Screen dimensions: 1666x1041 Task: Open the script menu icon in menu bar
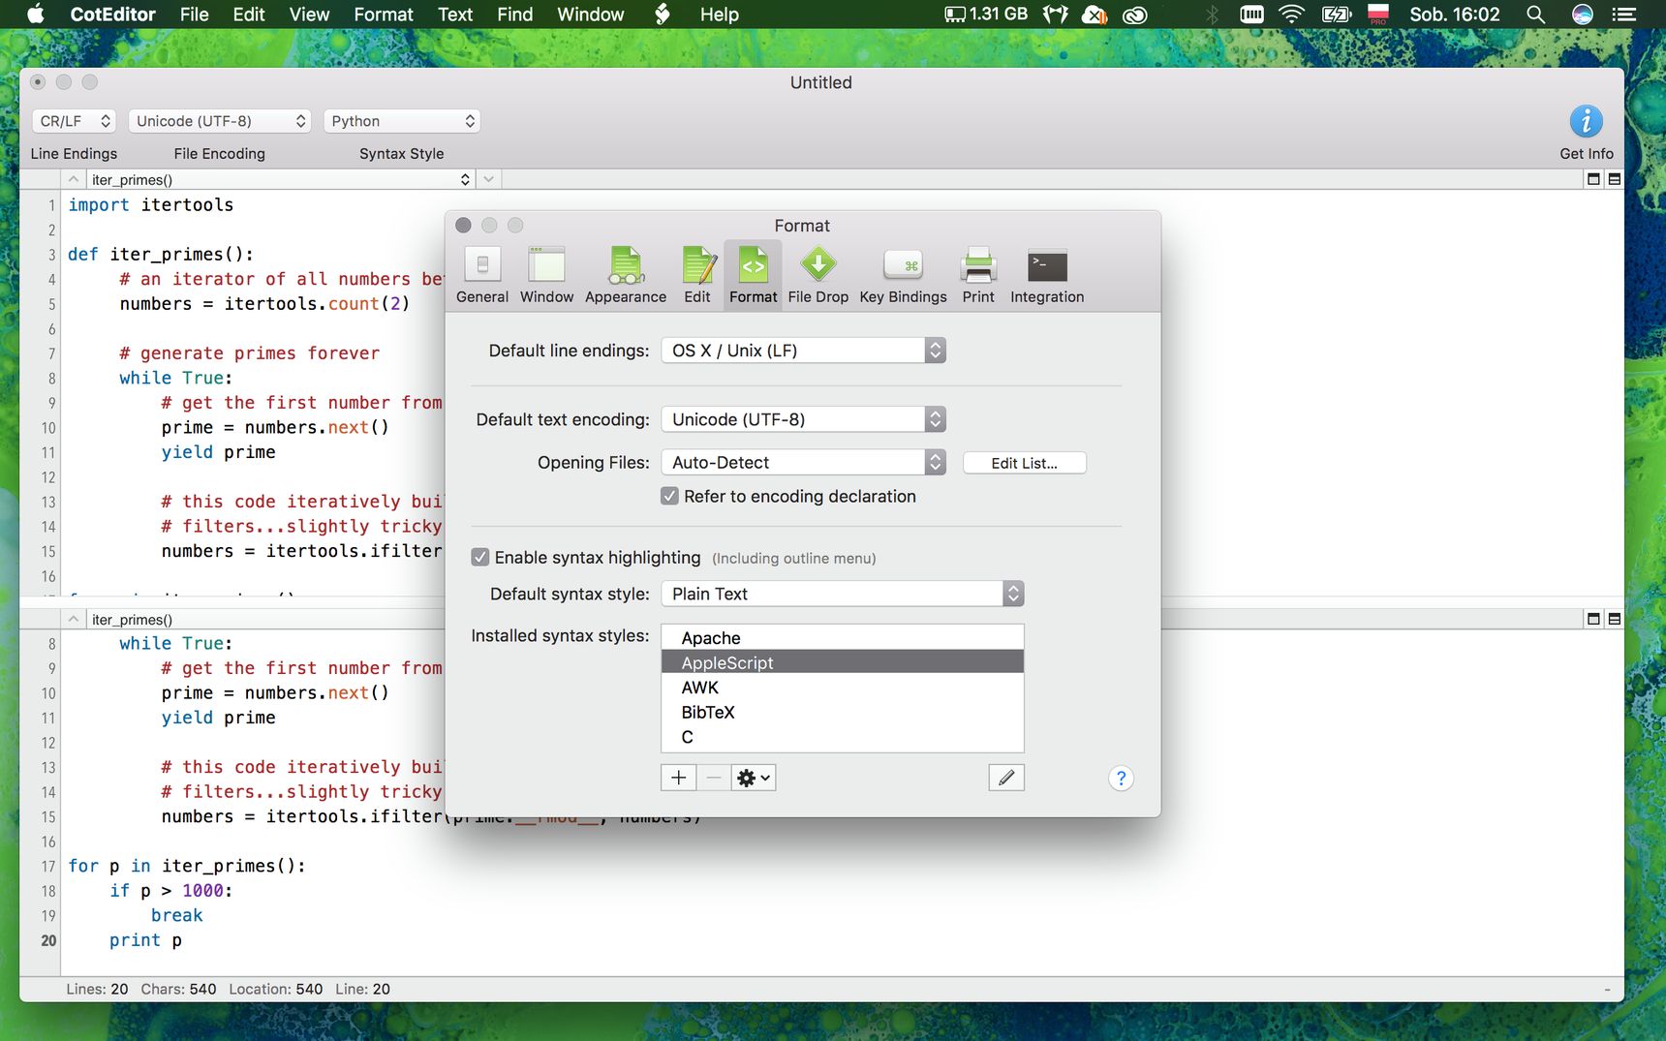pos(663,15)
